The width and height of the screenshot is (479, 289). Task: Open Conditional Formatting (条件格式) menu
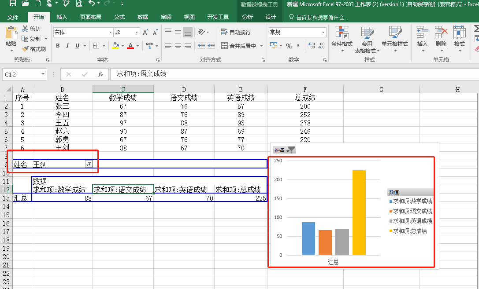coord(342,39)
